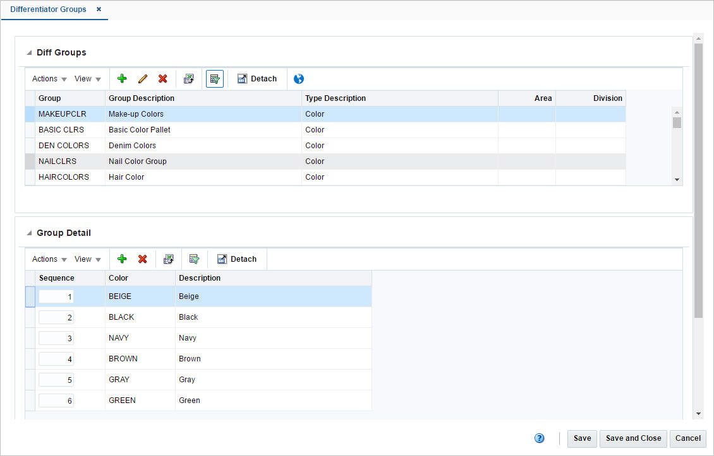Delete the MAKEUPCLR group via the red X icon

tap(162, 78)
